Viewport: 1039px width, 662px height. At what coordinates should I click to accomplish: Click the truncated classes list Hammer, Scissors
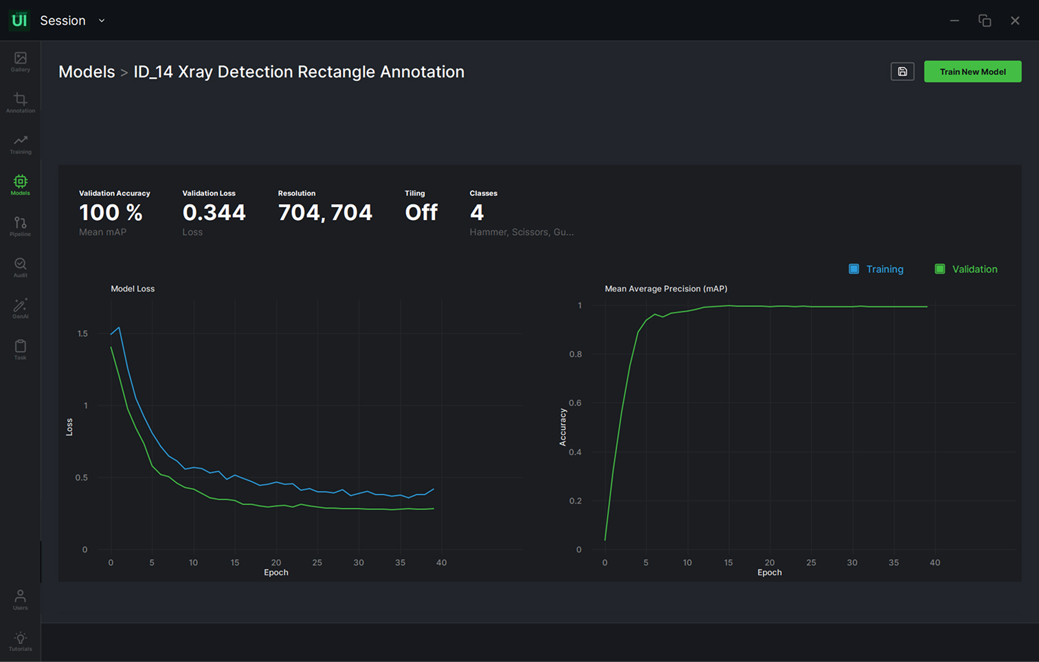pos(522,232)
